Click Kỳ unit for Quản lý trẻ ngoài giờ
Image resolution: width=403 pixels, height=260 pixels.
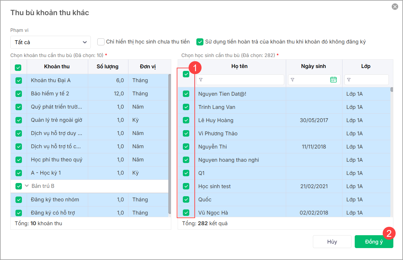pos(136,120)
